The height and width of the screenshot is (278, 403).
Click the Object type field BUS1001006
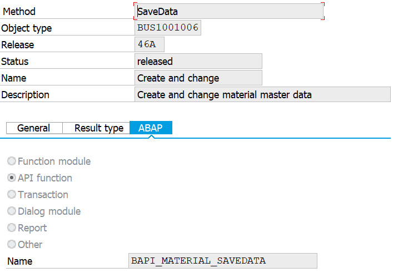[168, 28]
